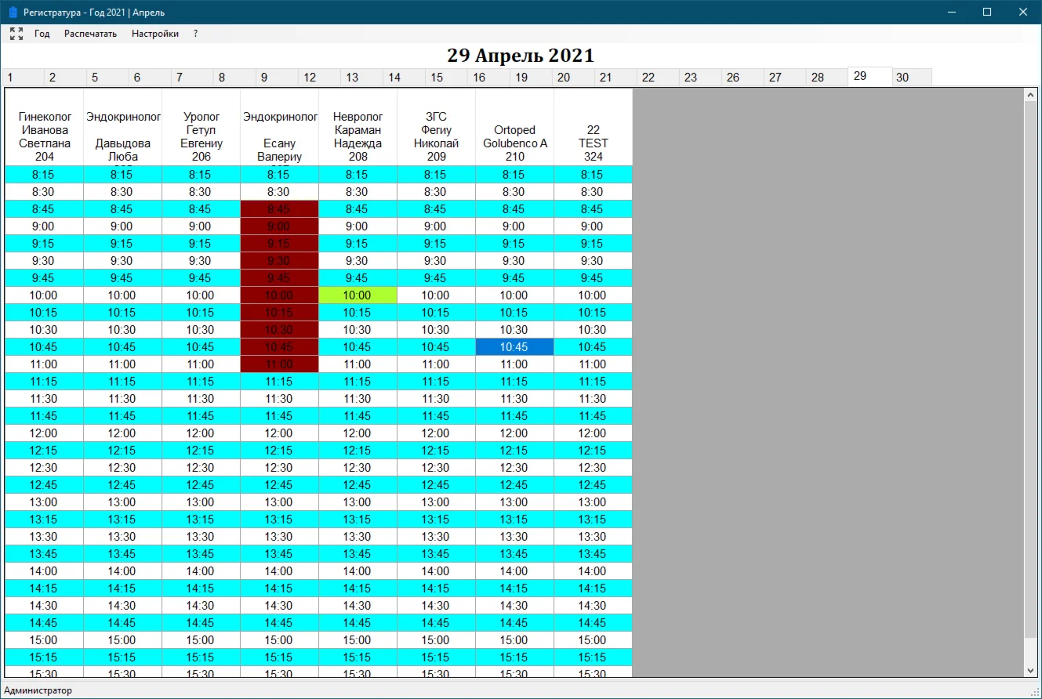Select 11:30 slot for Ortoped Golubenco
The height and width of the screenshot is (699, 1042).
515,399
